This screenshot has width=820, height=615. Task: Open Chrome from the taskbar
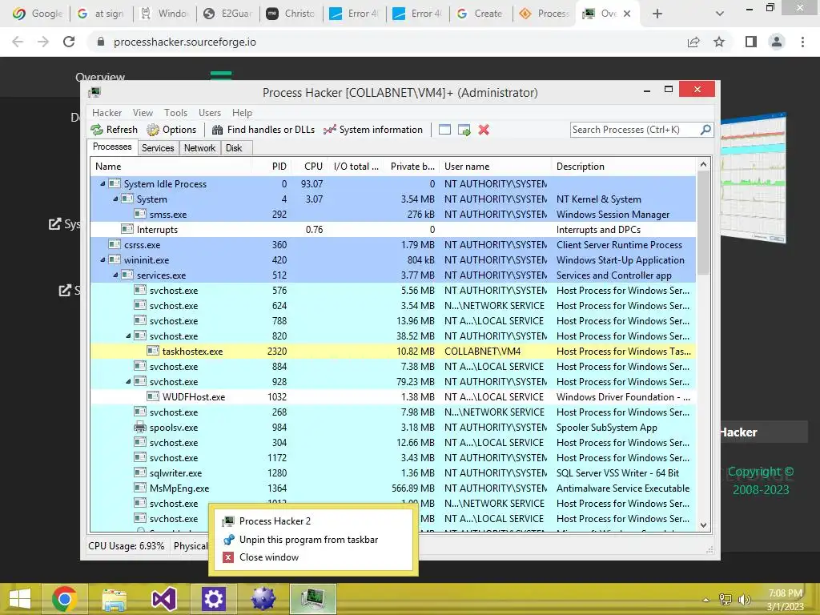coord(64,599)
